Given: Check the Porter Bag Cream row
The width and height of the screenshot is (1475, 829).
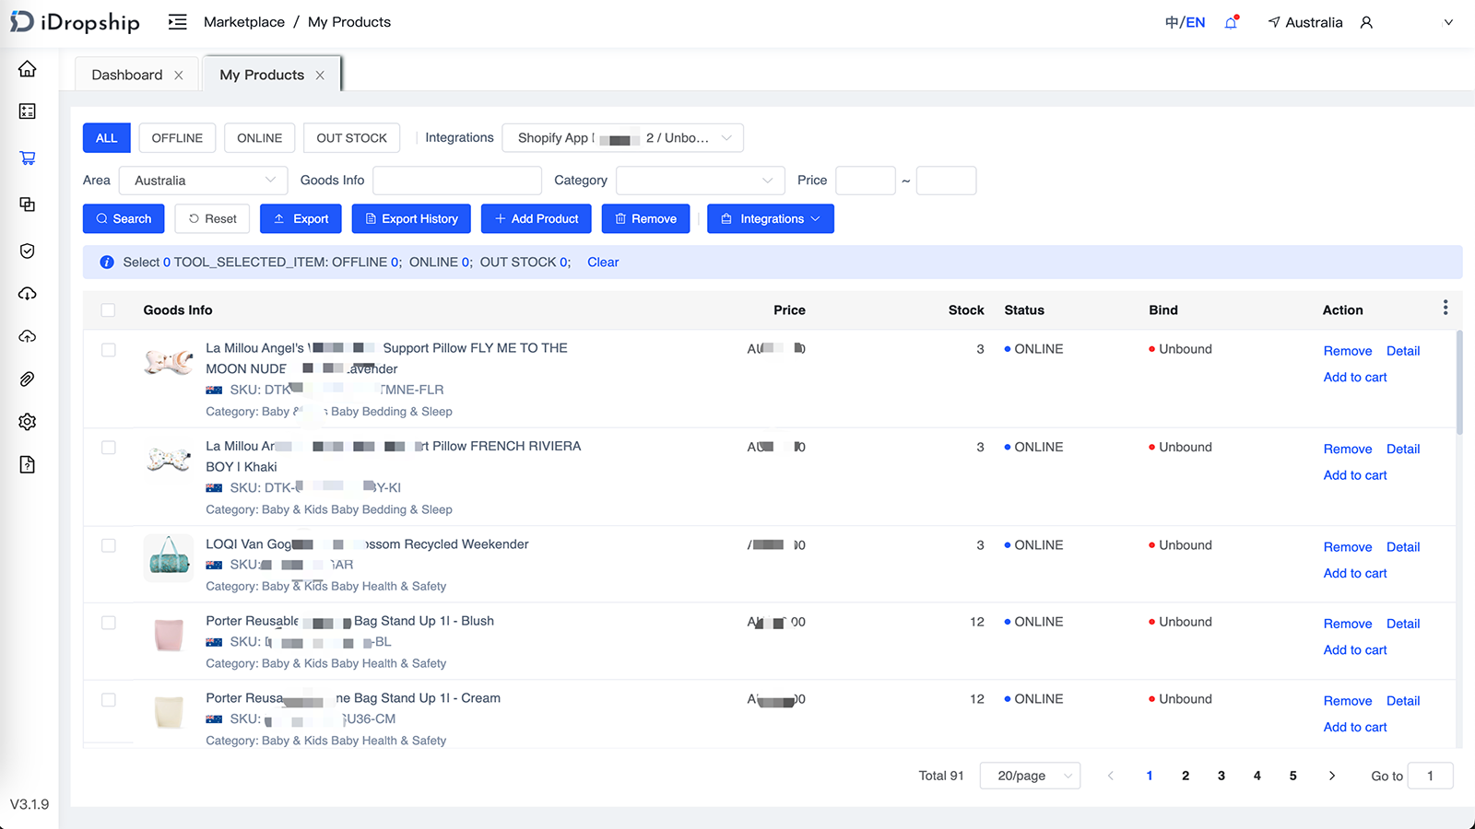Looking at the screenshot, I should [x=109, y=700].
